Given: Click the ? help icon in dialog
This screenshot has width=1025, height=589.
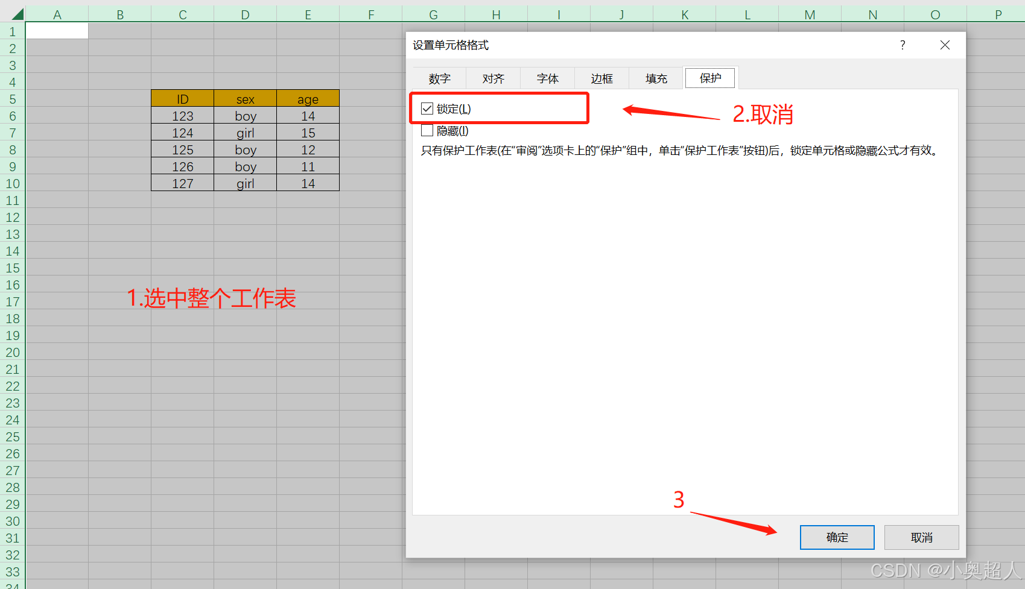Looking at the screenshot, I should pyautogui.click(x=903, y=45).
